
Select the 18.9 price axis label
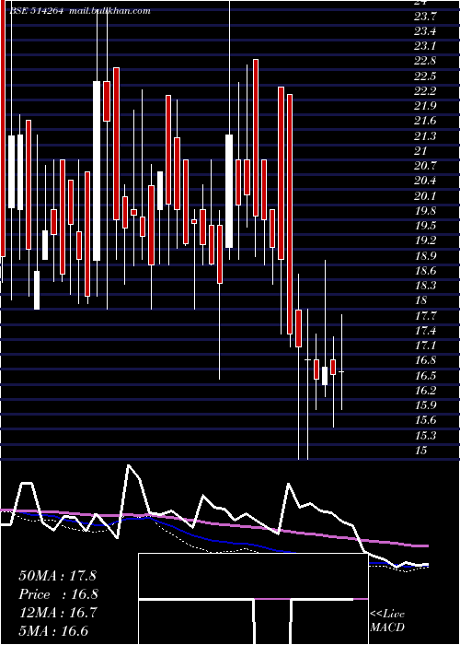point(425,255)
